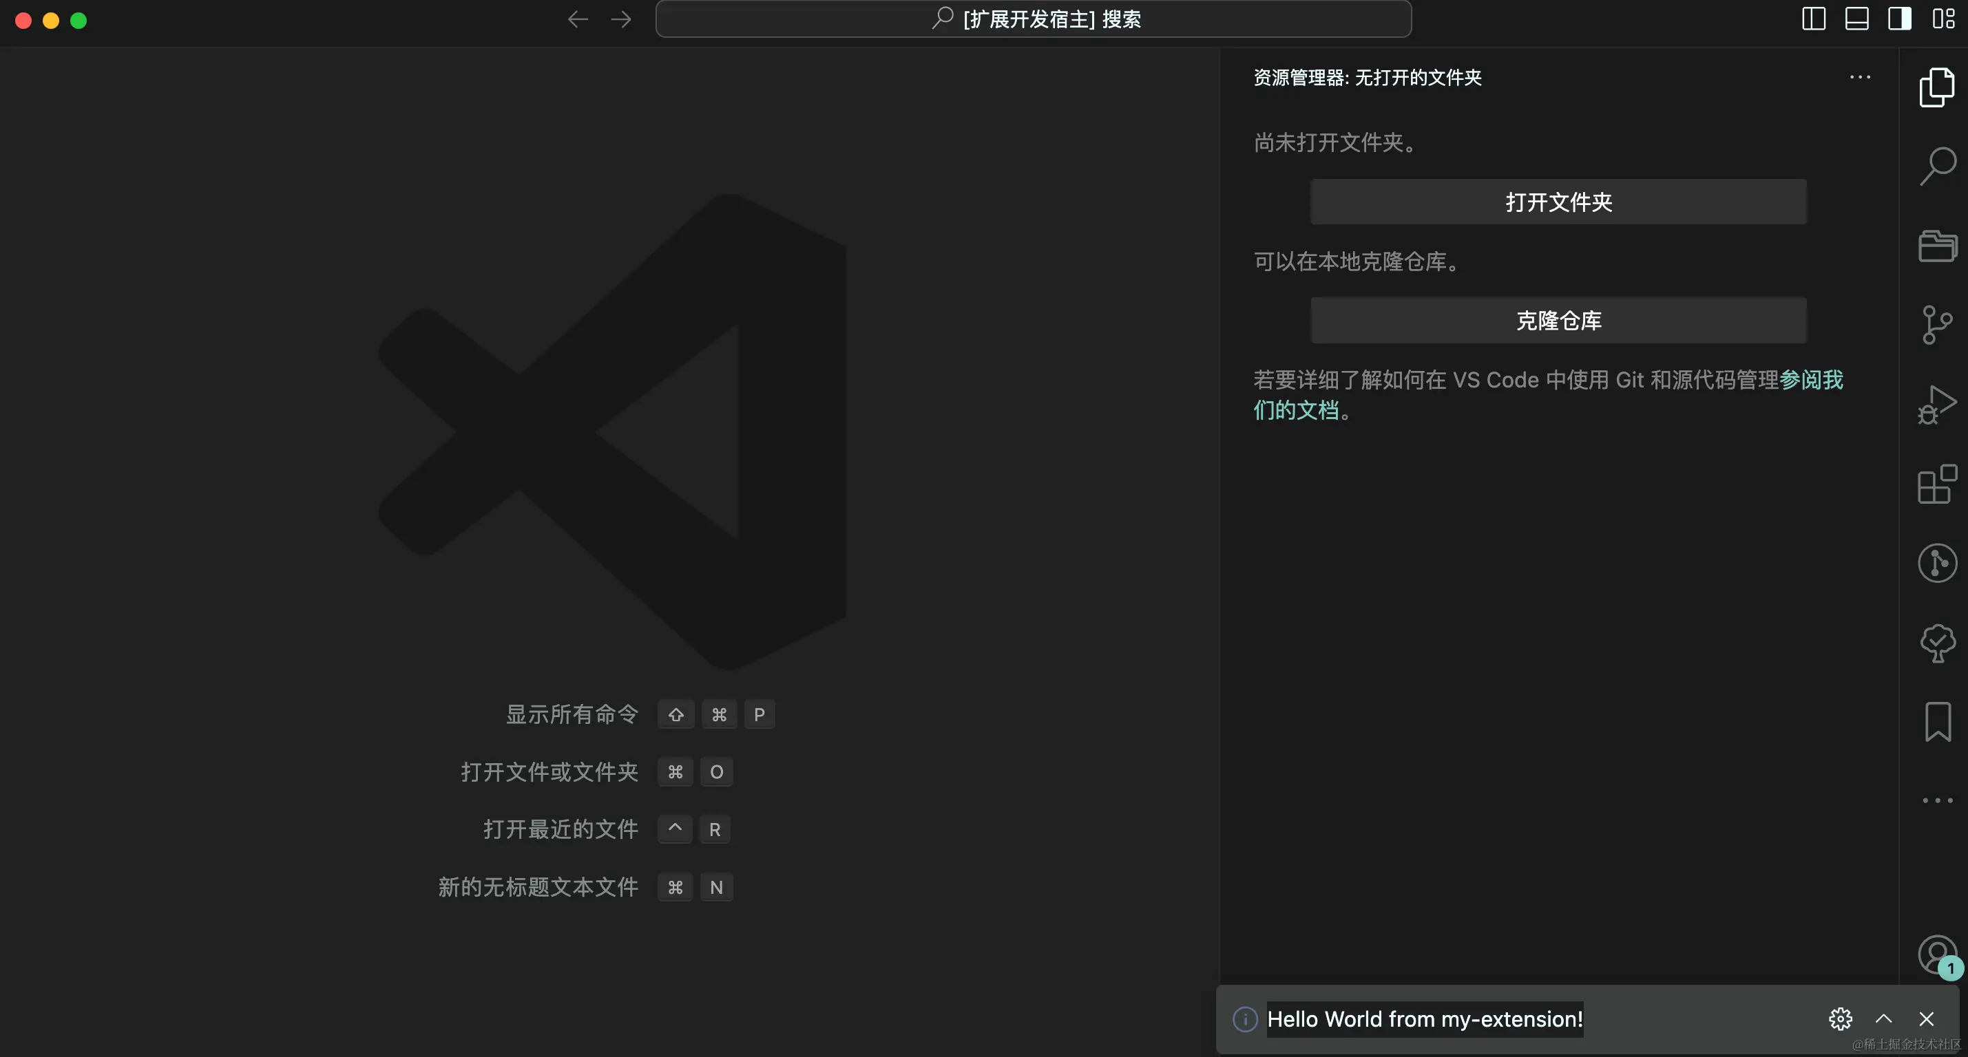Open the Bookmarks view icon
The height and width of the screenshot is (1057, 1968).
point(1937,722)
